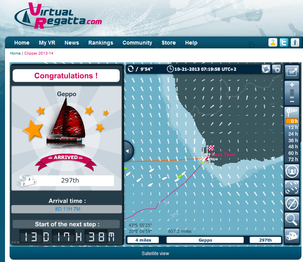This screenshot has height=262, width=303.
Task: Click the podium icon beside 297th
Action: 26,180
